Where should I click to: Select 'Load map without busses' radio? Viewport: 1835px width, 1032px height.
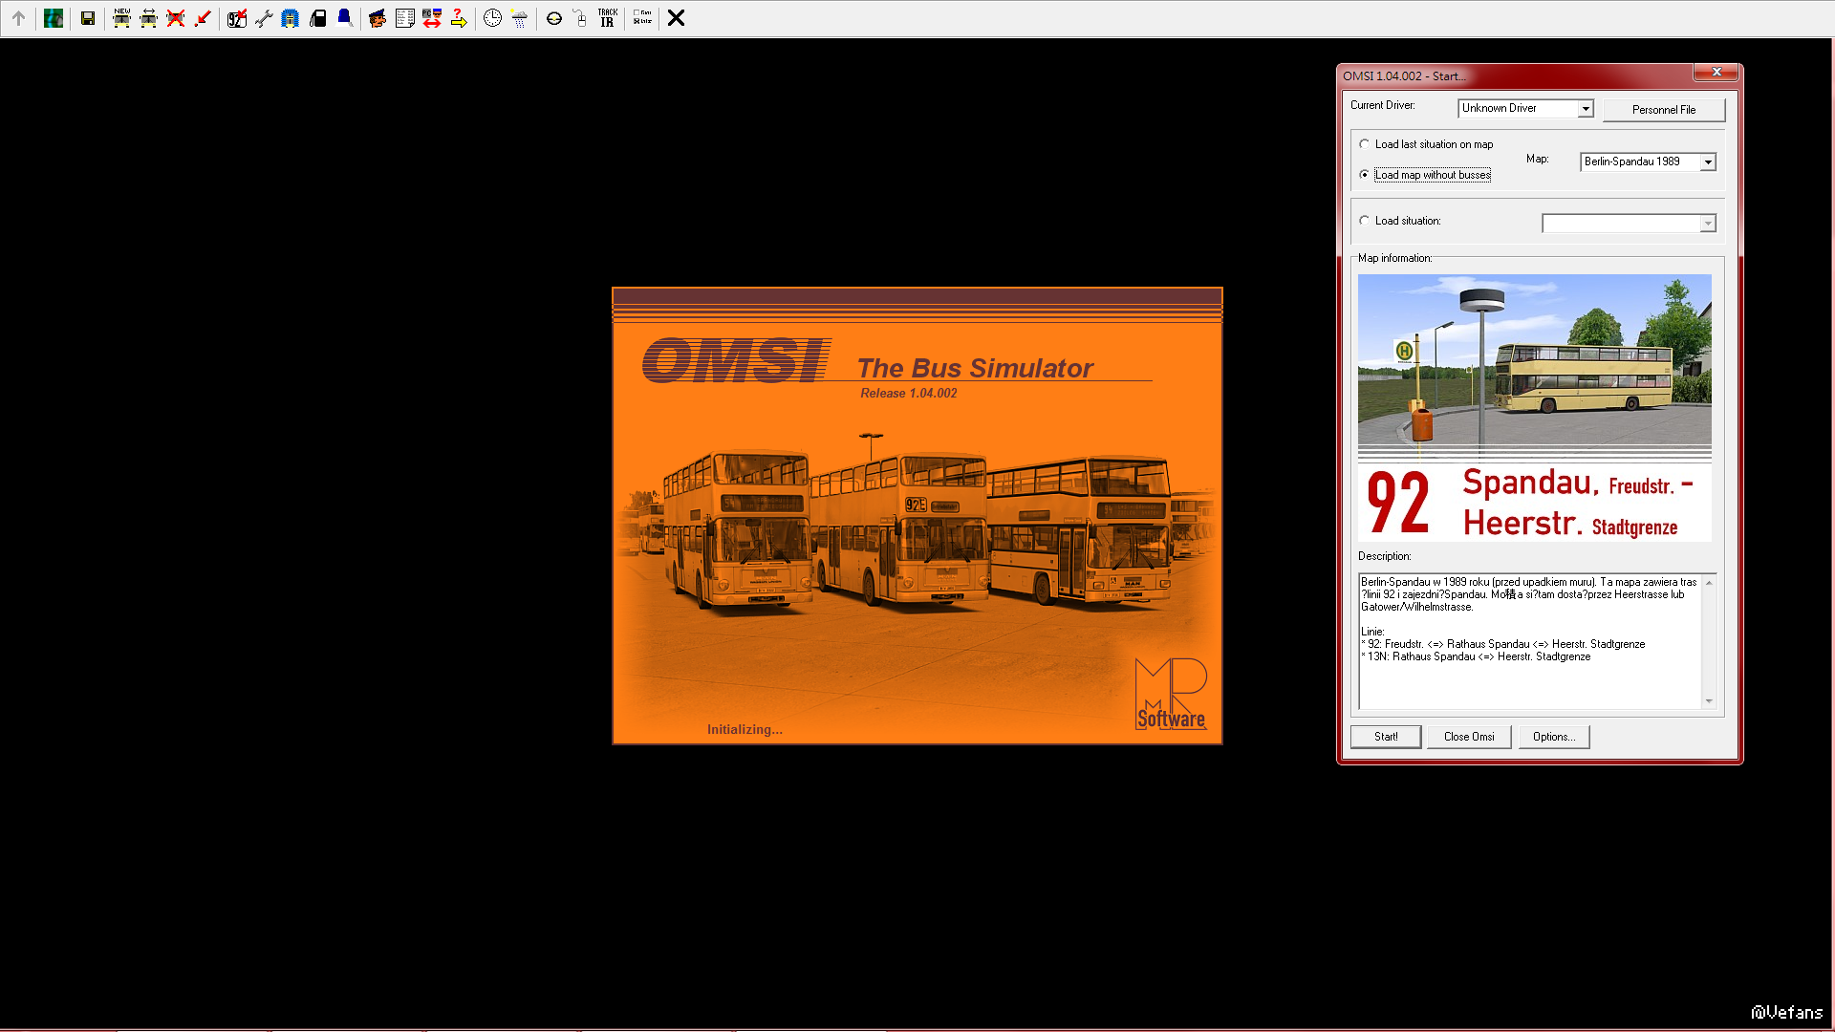coord(1365,175)
